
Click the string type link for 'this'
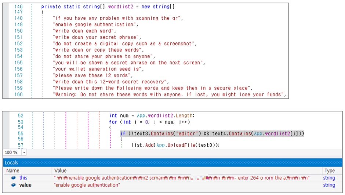[x=329, y=178]
